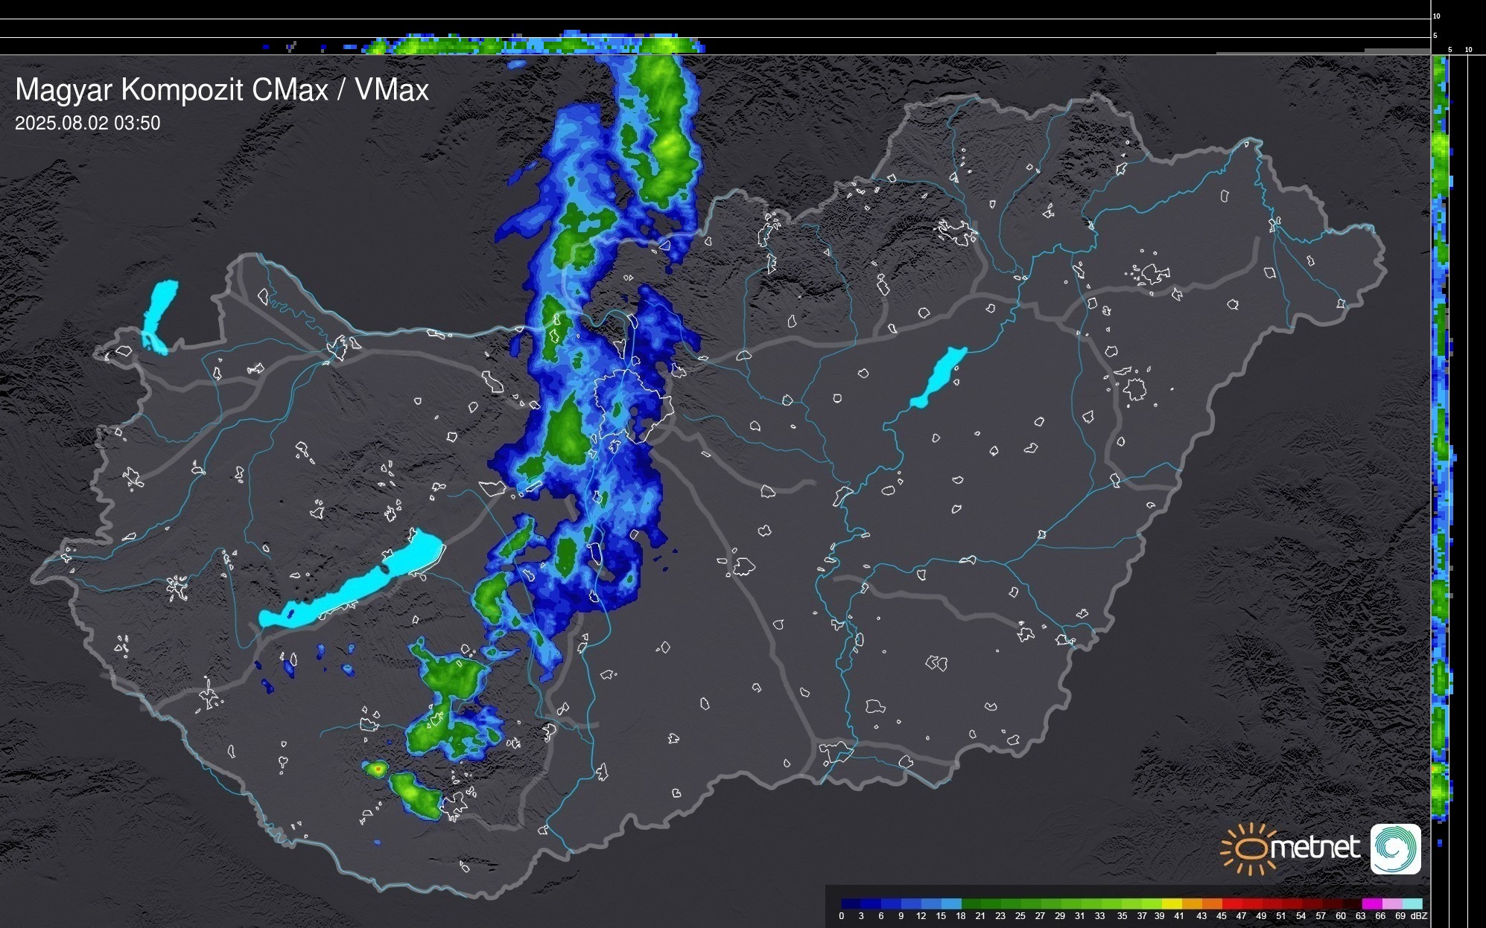
Task: Select the yellow 39 dBZ legend swatch
Action: pyautogui.click(x=1172, y=903)
